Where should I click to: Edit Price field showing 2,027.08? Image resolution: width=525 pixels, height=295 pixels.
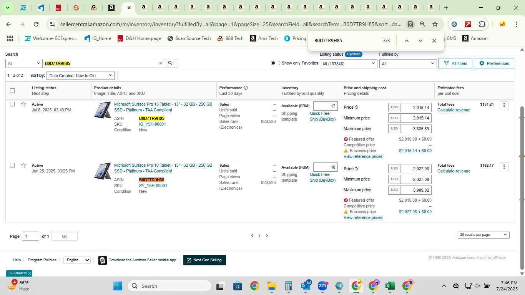(x=415, y=169)
